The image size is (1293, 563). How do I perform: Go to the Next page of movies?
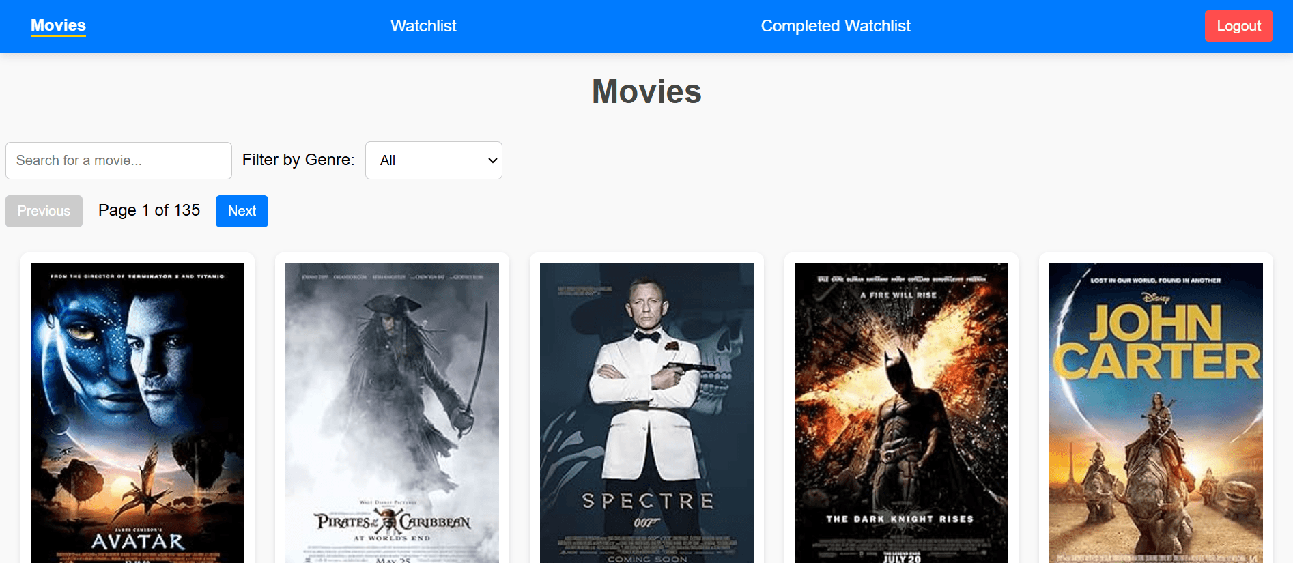[x=242, y=211]
